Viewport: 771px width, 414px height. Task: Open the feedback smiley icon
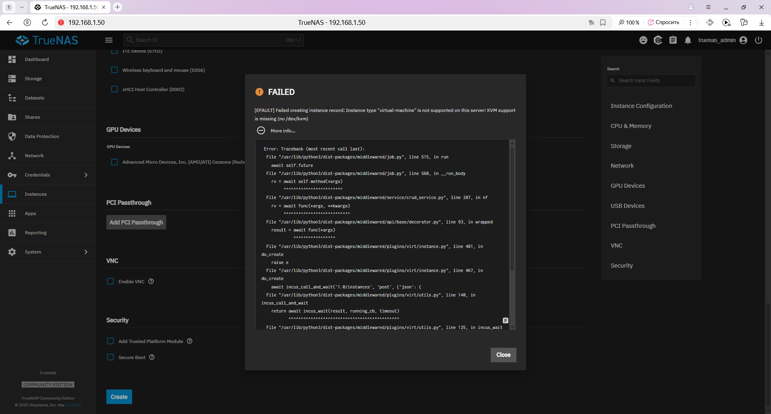coord(643,40)
